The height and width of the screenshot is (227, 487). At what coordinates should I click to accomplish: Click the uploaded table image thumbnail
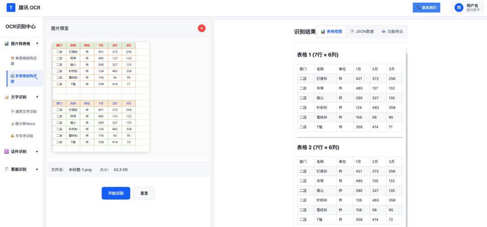pyautogui.click(x=101, y=97)
